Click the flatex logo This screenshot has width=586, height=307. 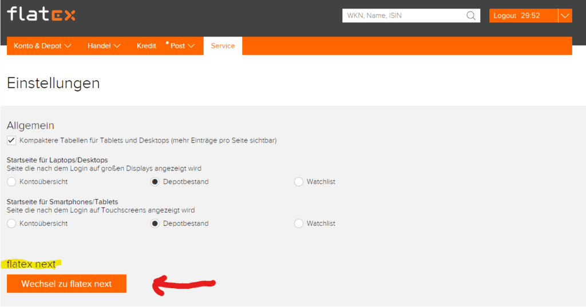[41, 14]
